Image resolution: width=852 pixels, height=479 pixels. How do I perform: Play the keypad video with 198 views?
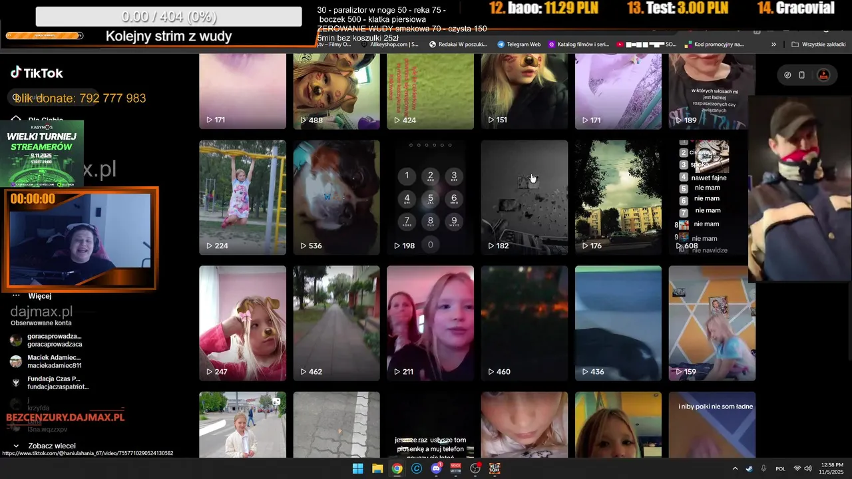click(430, 198)
